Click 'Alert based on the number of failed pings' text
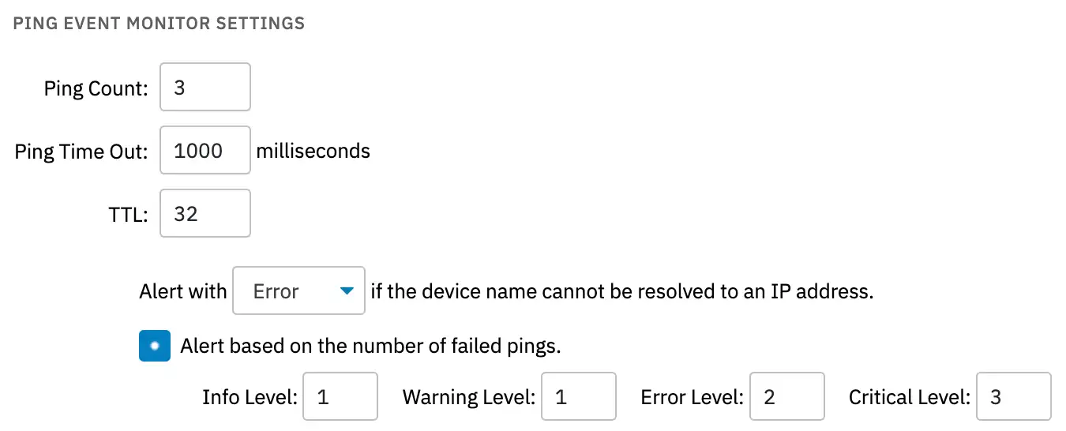1066x431 pixels. [x=370, y=346]
